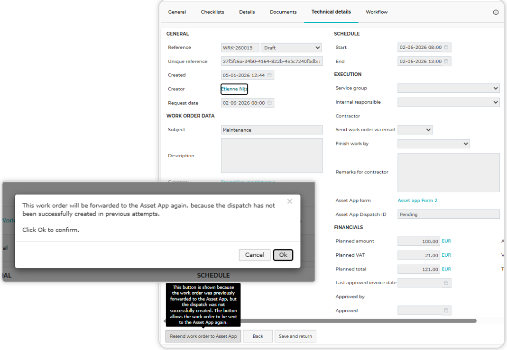This screenshot has width=507, height=350.
Task: Go to the Workflow tab
Action: coord(377,12)
